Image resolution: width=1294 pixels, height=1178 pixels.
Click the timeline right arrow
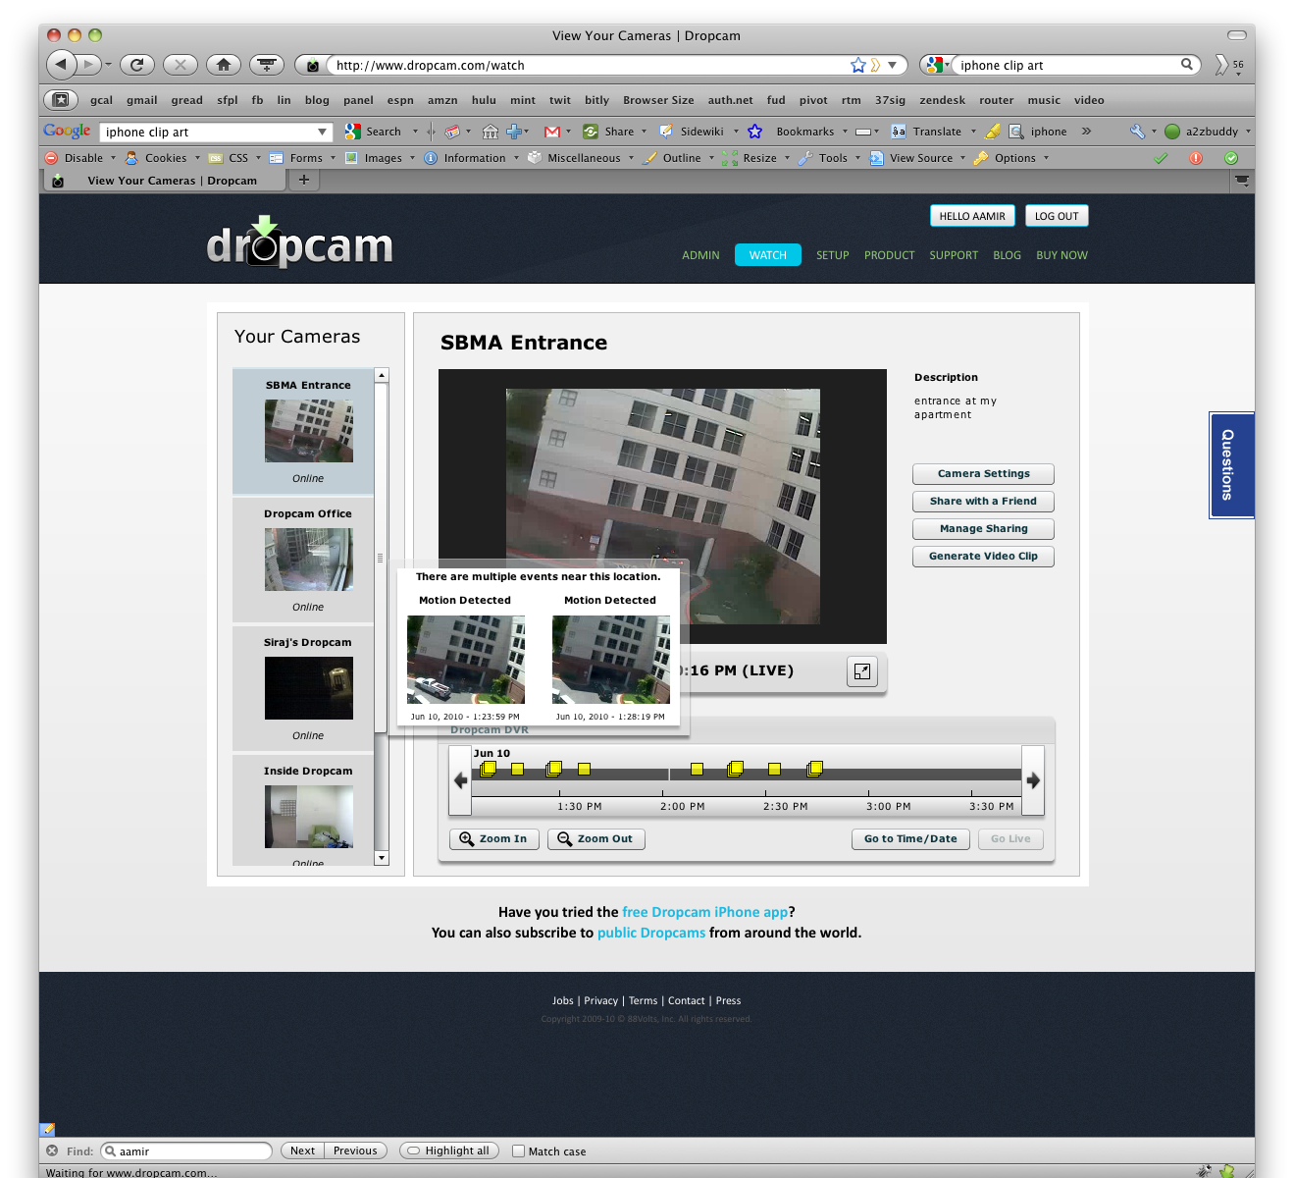click(1032, 780)
